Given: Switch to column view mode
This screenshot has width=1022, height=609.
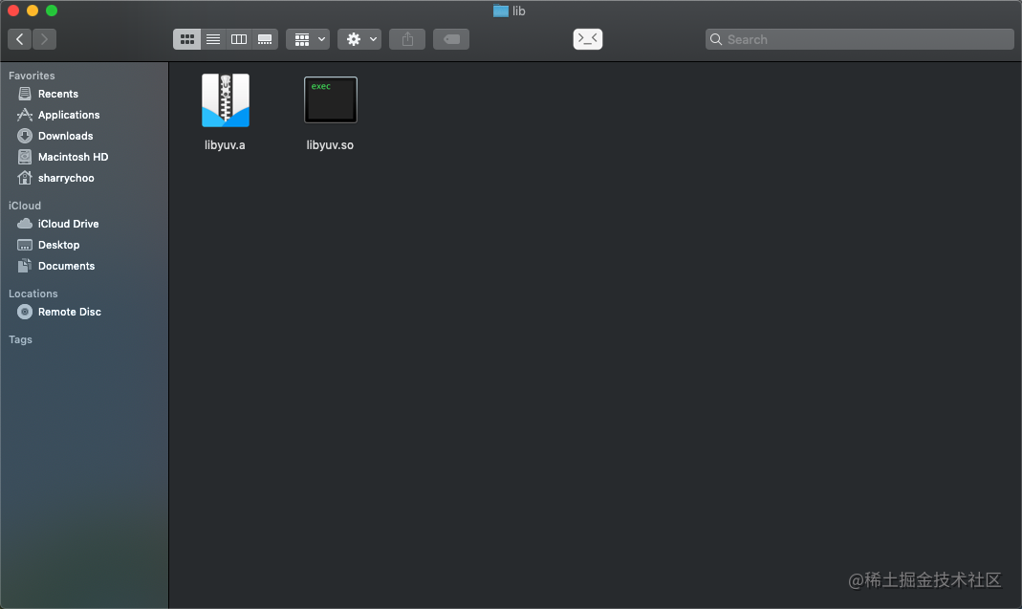Looking at the screenshot, I should (239, 39).
